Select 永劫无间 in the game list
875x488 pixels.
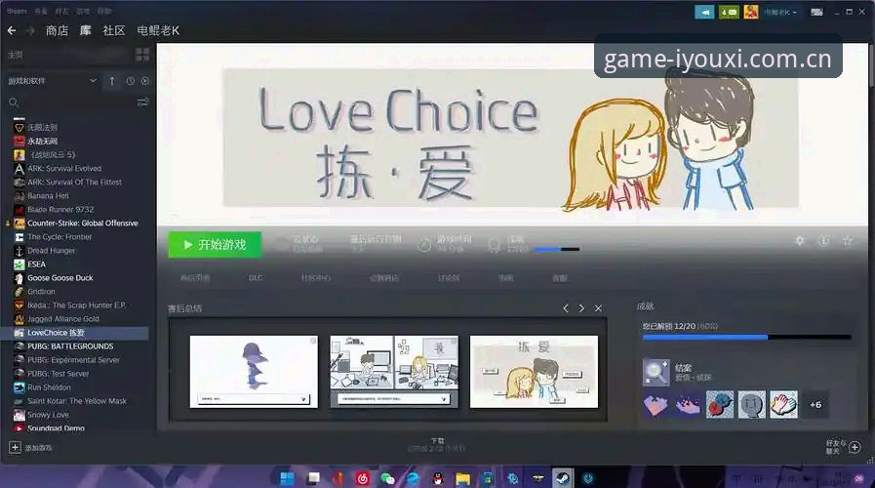tap(42, 142)
